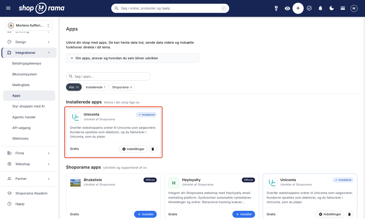Click the Design palette icon
This screenshot has height=219, width=365.
pyautogui.click(x=9, y=42)
